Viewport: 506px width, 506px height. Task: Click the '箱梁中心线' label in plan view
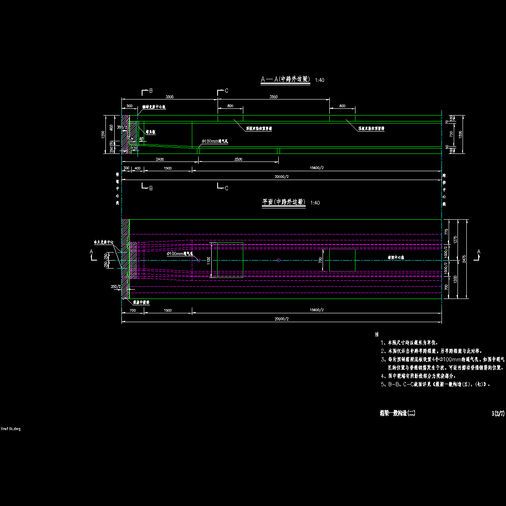click(396, 257)
